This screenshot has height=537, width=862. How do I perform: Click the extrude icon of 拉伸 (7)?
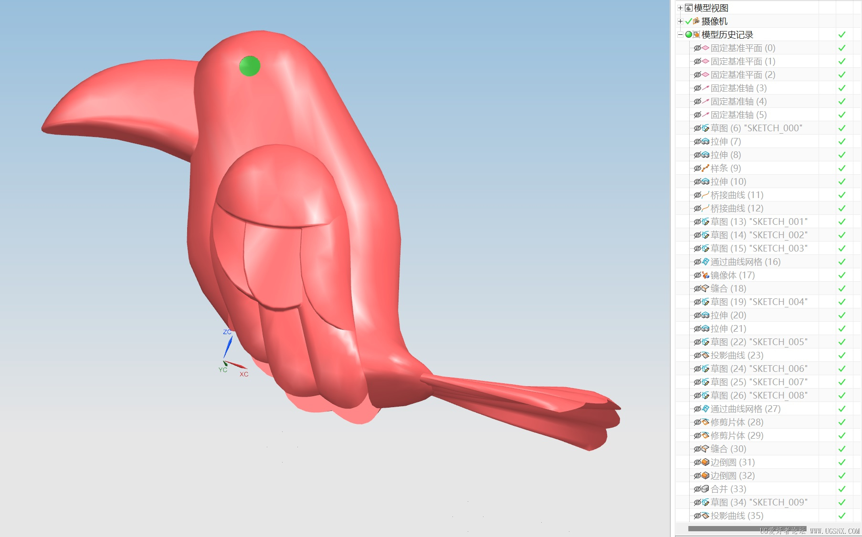[705, 142]
